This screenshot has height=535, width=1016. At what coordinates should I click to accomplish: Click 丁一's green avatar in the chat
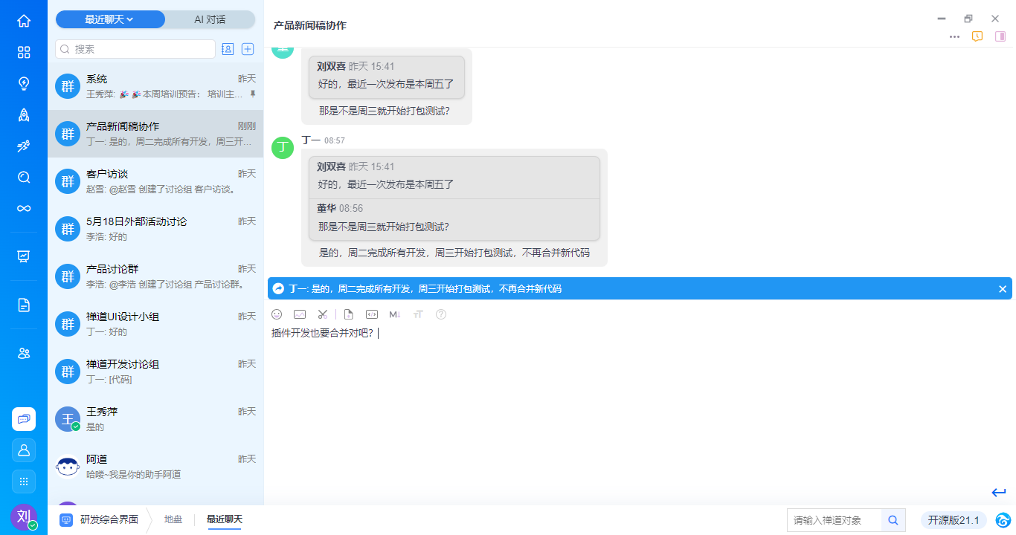coord(283,148)
